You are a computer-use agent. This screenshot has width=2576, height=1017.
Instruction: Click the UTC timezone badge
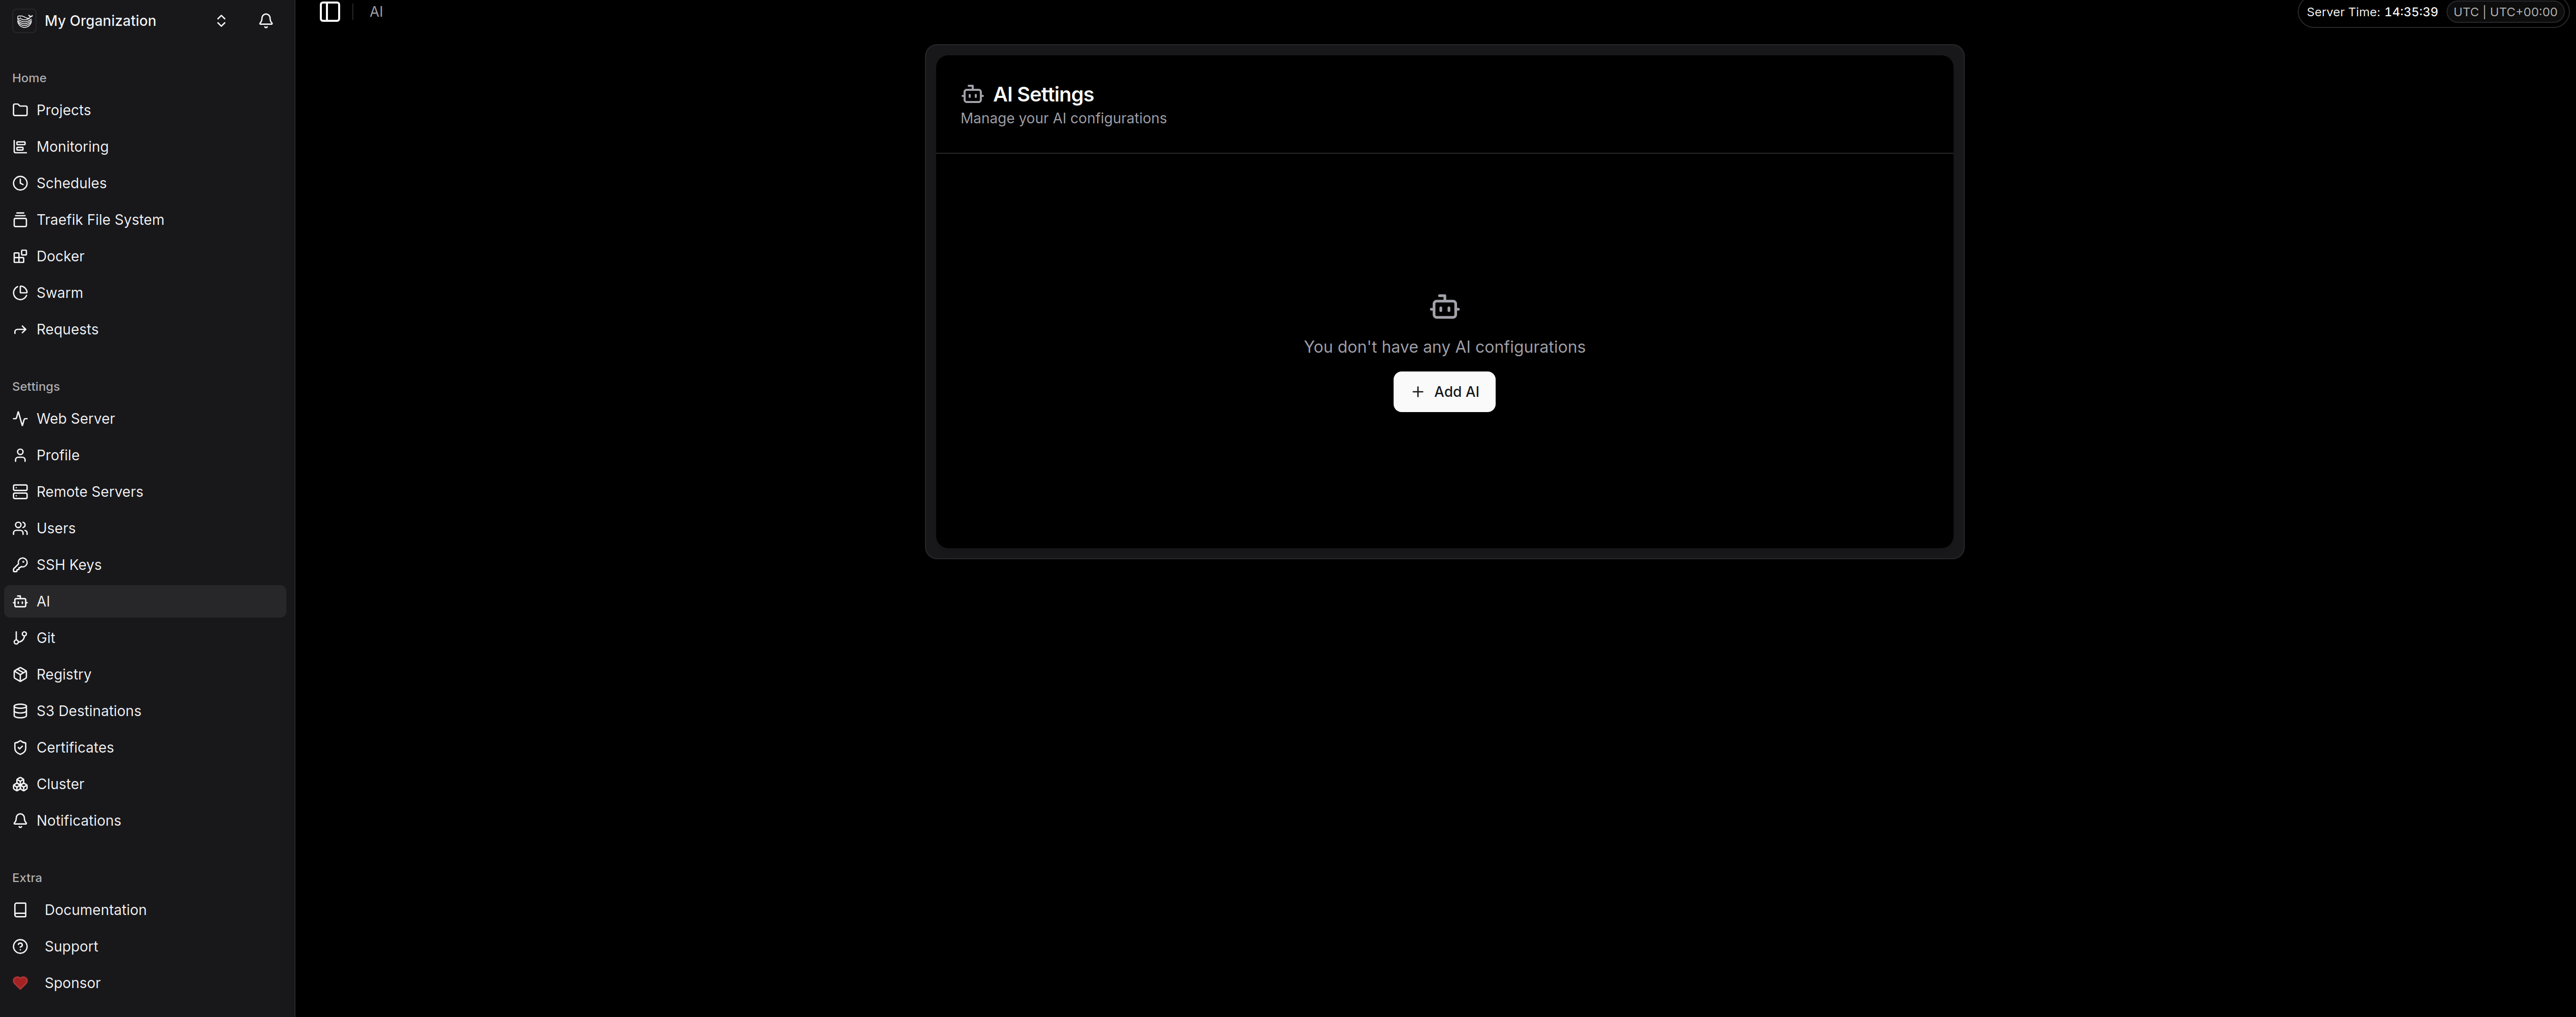[2504, 12]
